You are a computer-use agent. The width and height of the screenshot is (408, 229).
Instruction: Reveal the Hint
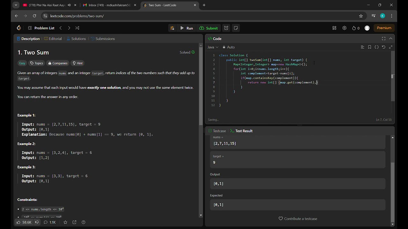click(x=77, y=63)
